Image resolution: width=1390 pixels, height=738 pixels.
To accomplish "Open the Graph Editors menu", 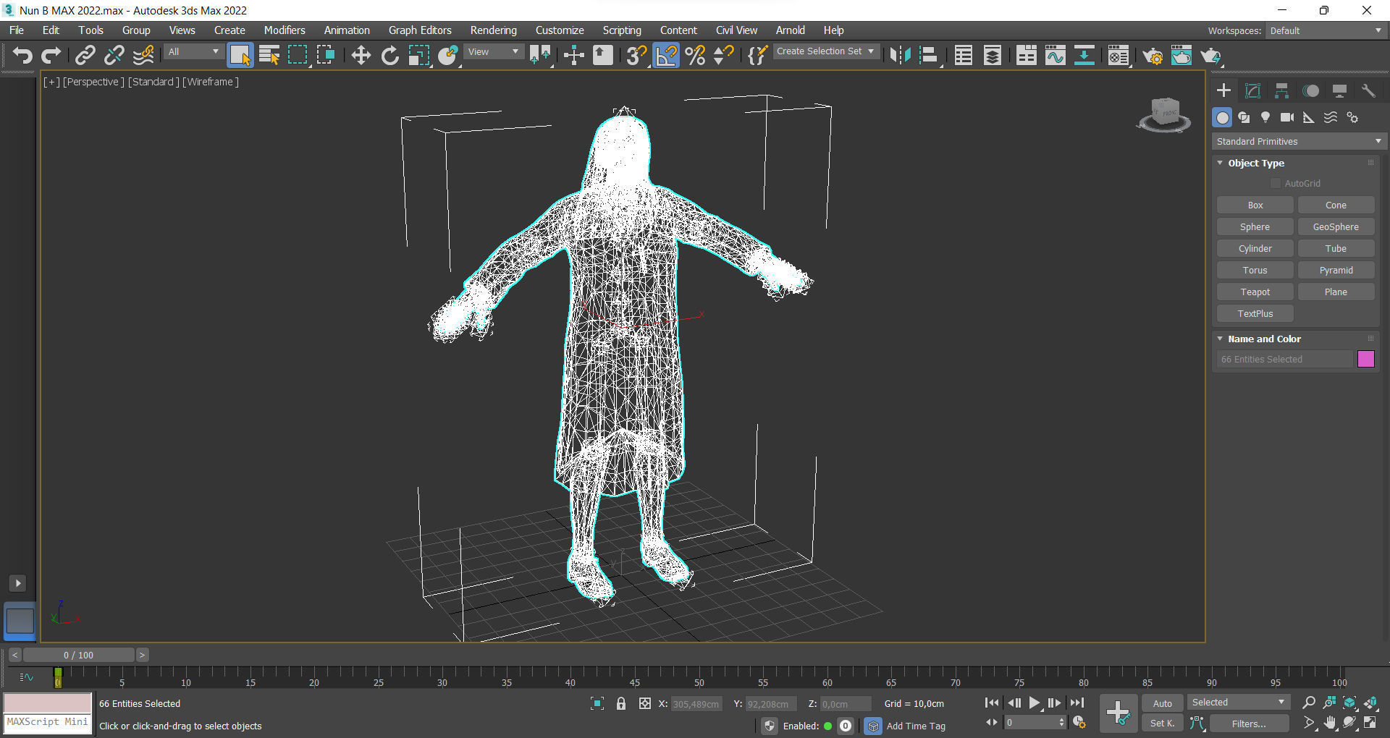I will pos(420,30).
